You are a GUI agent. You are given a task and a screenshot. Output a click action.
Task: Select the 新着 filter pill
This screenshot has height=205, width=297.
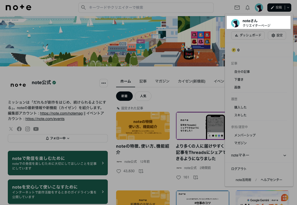[124, 96]
